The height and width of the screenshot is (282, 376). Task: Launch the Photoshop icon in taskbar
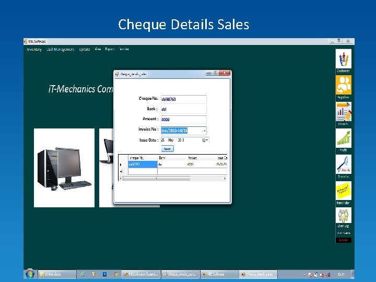tap(105, 274)
